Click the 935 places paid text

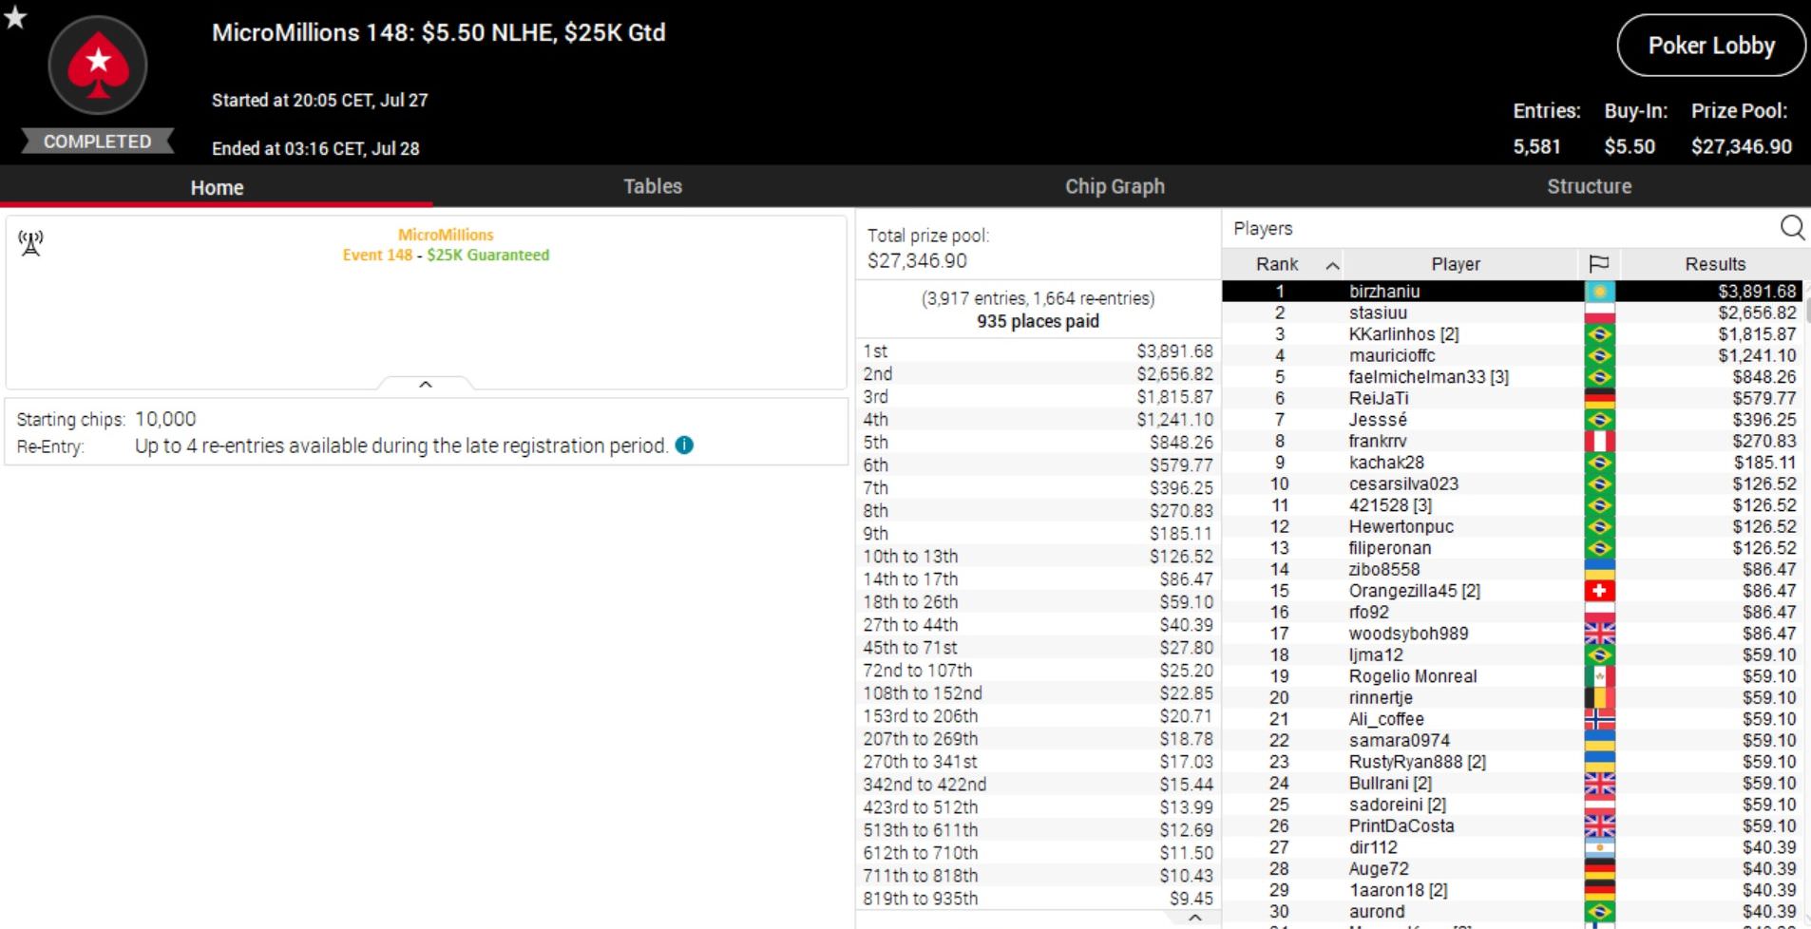[x=1038, y=321]
